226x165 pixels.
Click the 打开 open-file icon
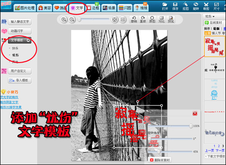pos(165,6)
